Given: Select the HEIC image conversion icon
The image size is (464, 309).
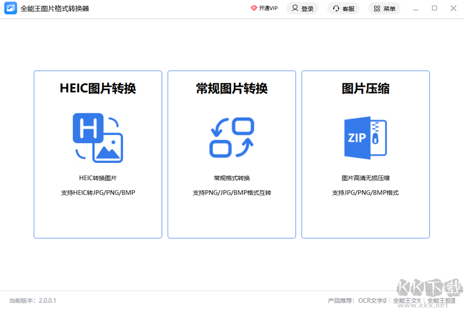Looking at the screenshot, I should point(97,137).
